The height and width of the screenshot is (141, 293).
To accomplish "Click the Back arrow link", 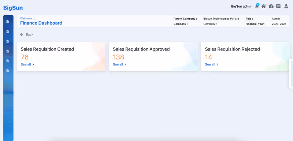I will (27, 34).
